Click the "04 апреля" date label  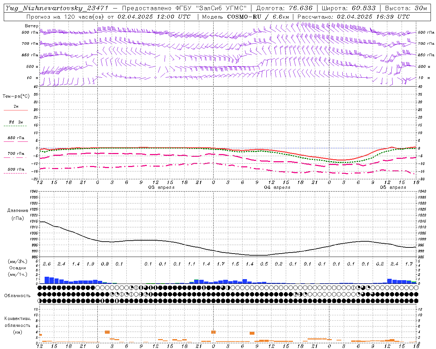[277, 187]
